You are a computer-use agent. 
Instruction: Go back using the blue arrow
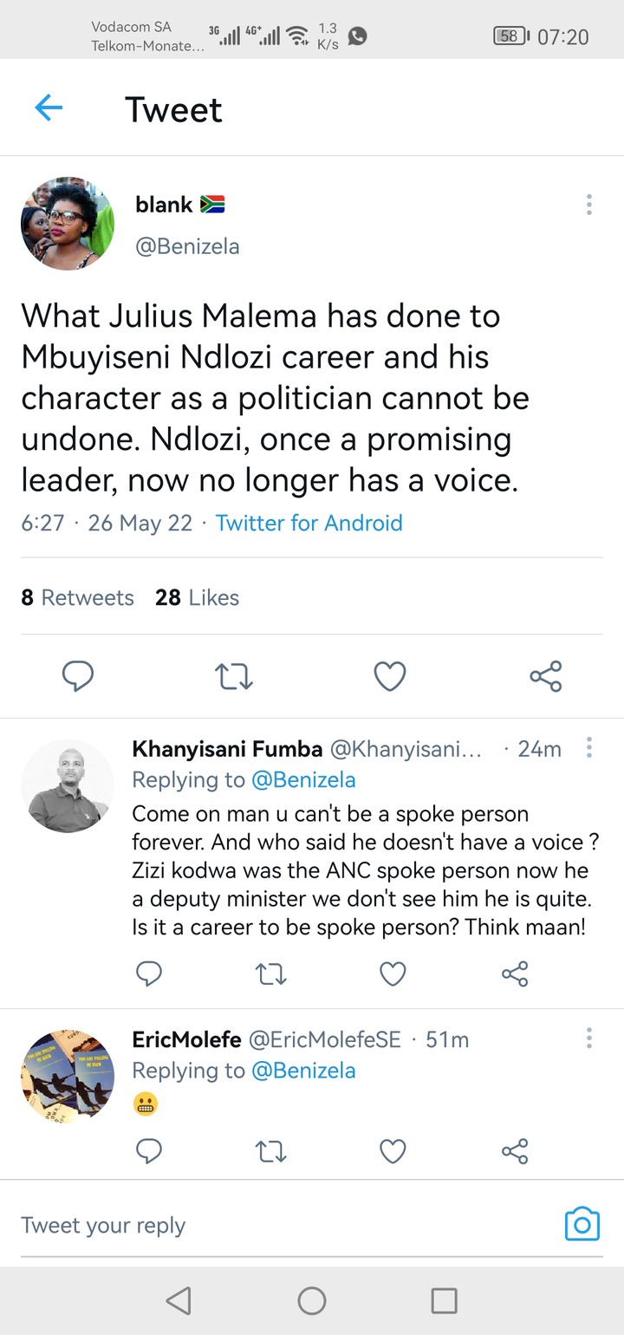(x=49, y=108)
